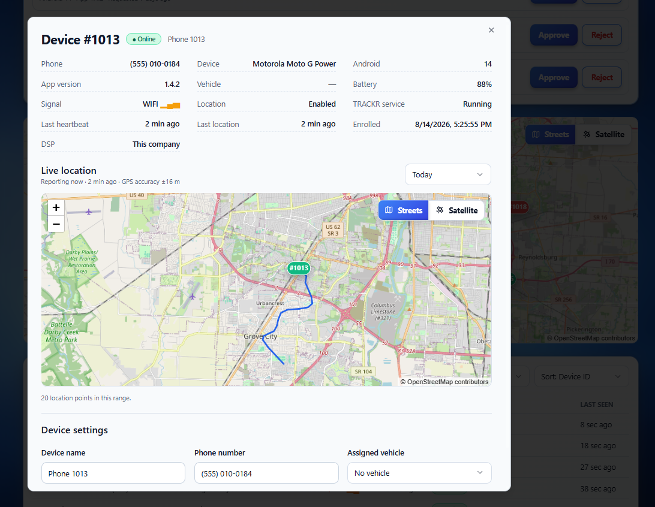This screenshot has height=507, width=655.
Task: Open the Sort: Device ID dropdown
Action: point(581,377)
